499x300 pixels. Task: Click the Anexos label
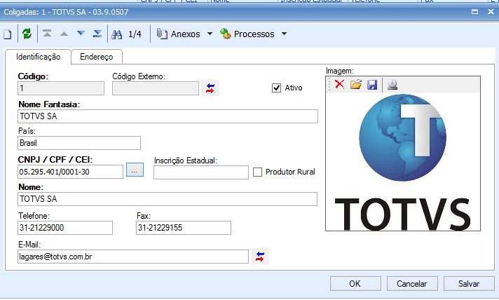point(186,34)
